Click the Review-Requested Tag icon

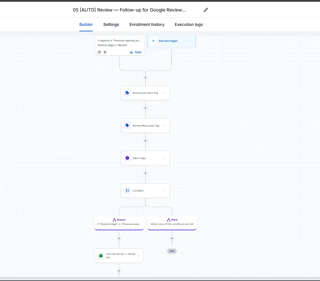pyautogui.click(x=127, y=125)
